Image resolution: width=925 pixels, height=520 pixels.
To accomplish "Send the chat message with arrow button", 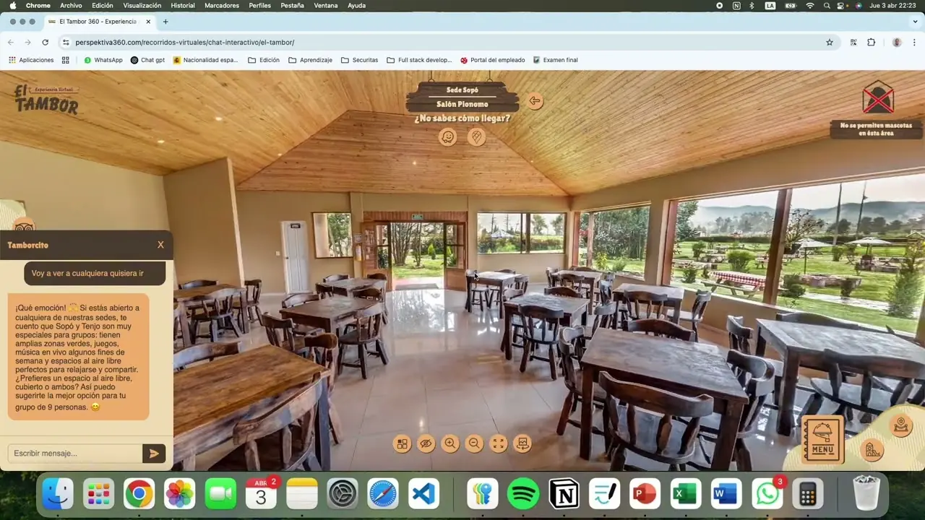I will pos(154,454).
